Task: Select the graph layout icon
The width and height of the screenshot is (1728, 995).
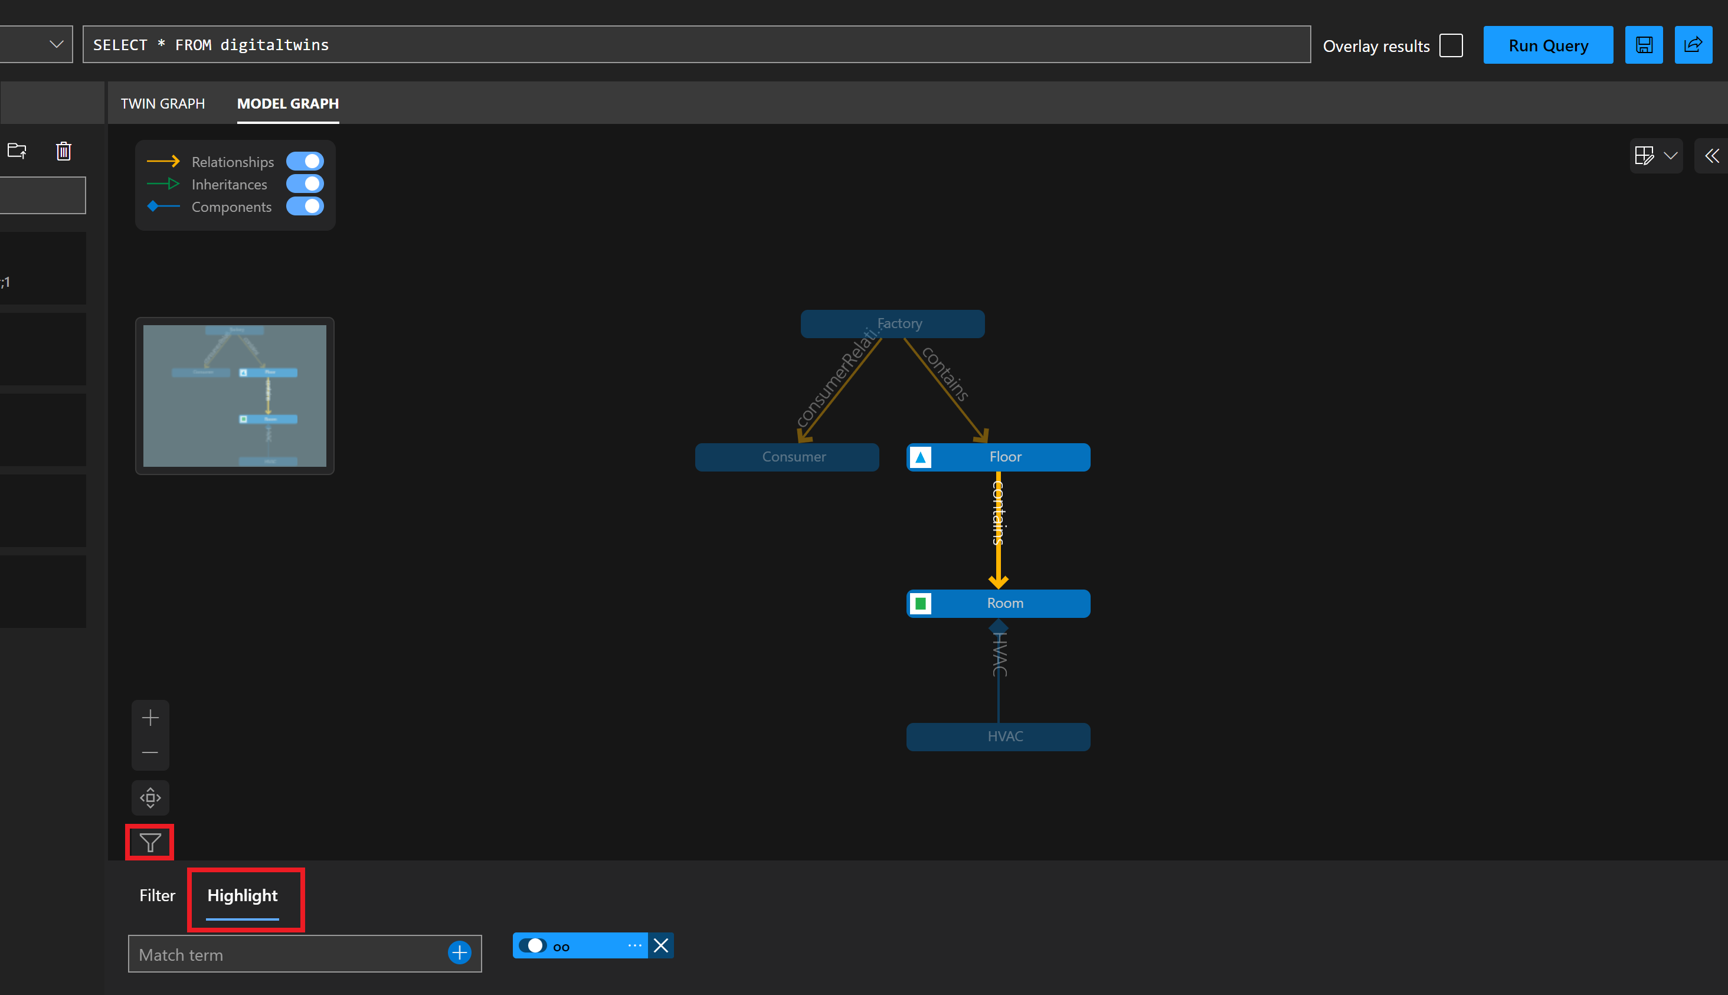Action: pyautogui.click(x=1645, y=155)
